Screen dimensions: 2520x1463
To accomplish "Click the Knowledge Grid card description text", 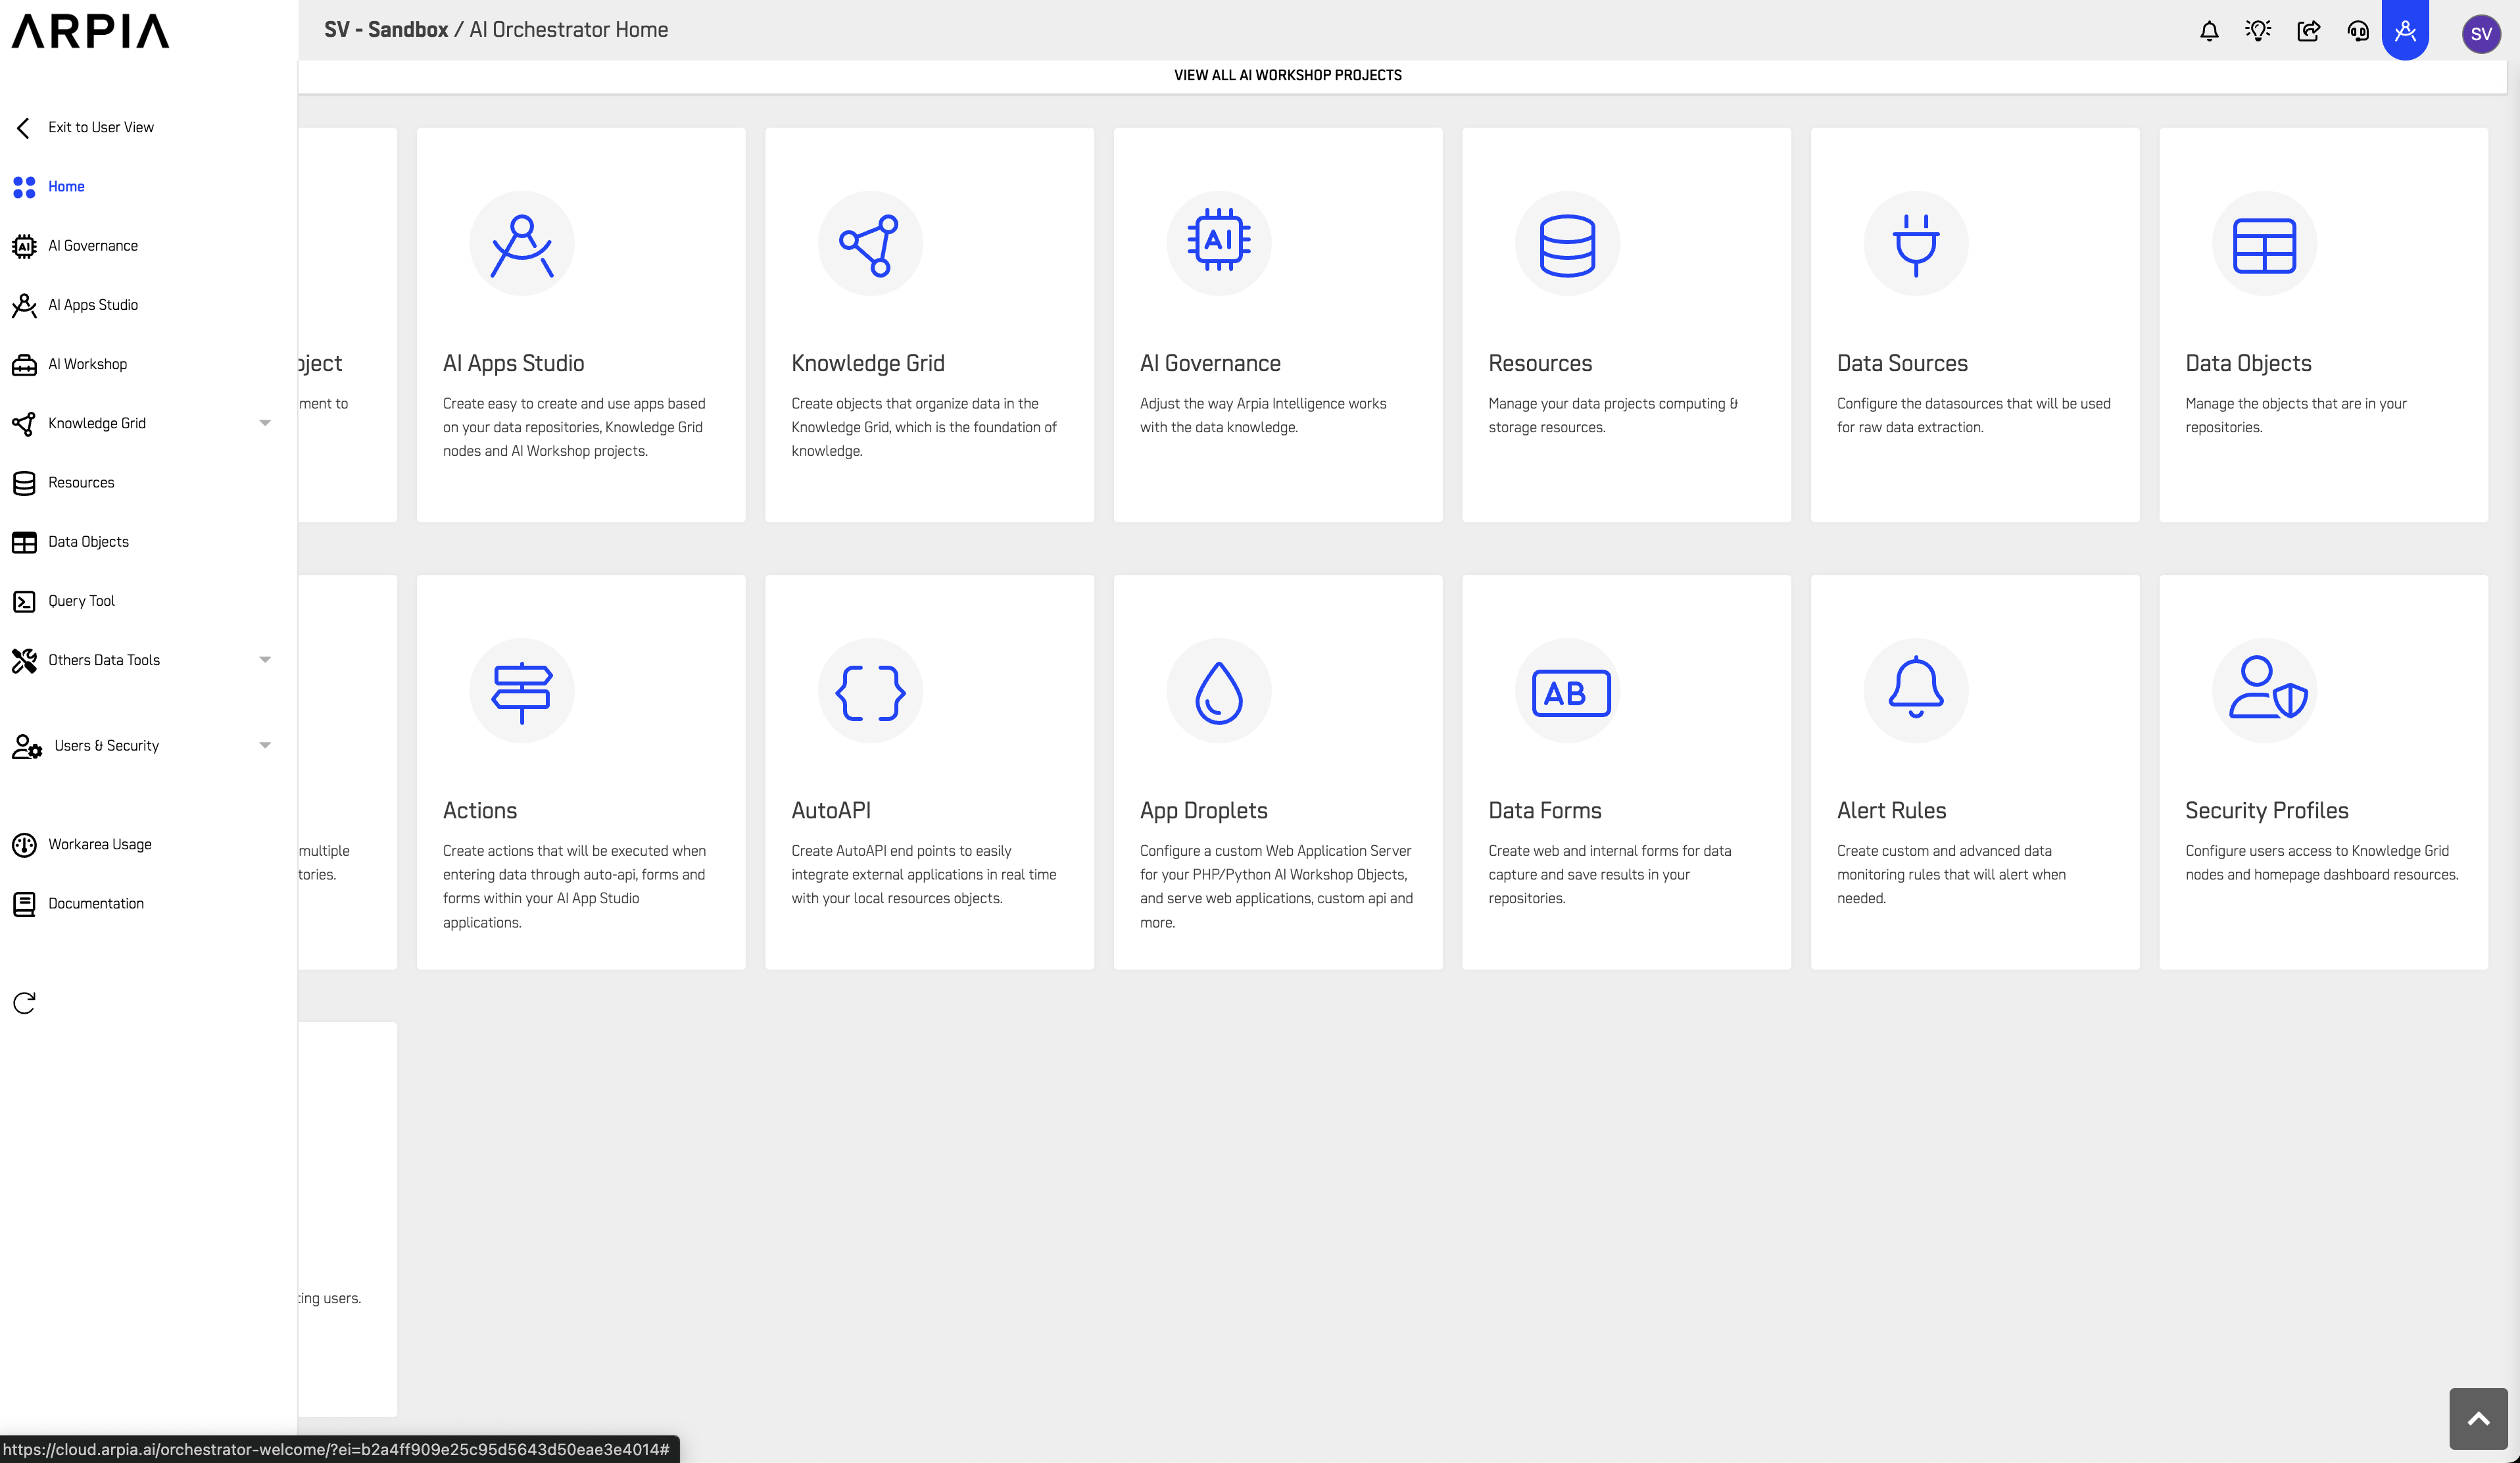I will pos(924,427).
